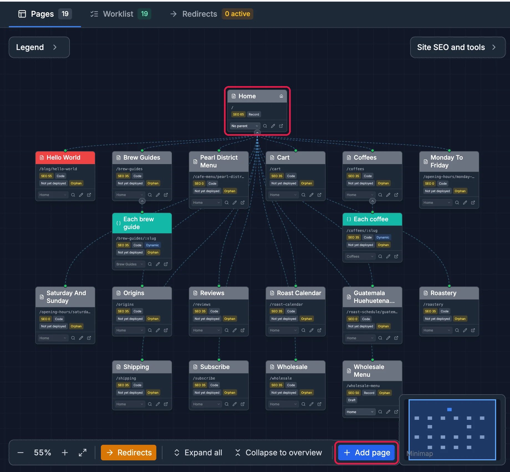This screenshot has width=510, height=472.
Task: Click SEO 50 badge on Wholesale Menu
Action: click(354, 393)
